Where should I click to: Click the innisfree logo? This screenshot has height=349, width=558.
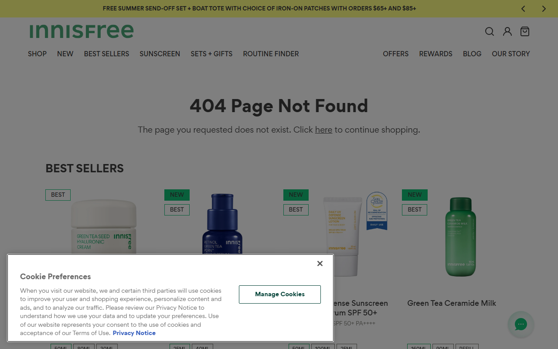coord(82,31)
